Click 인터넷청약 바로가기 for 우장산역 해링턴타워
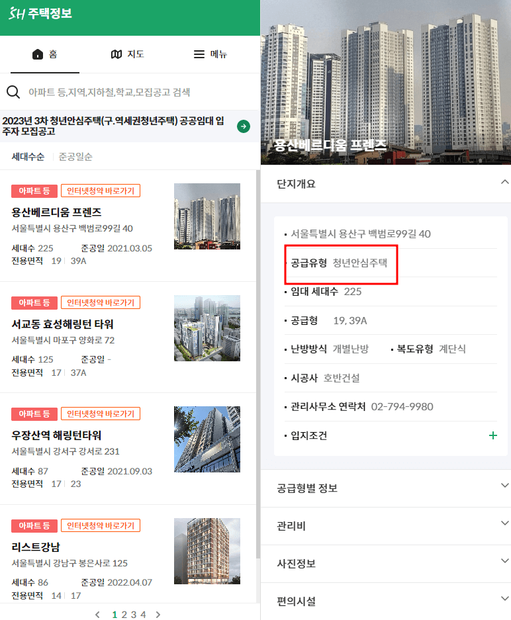 pos(101,414)
